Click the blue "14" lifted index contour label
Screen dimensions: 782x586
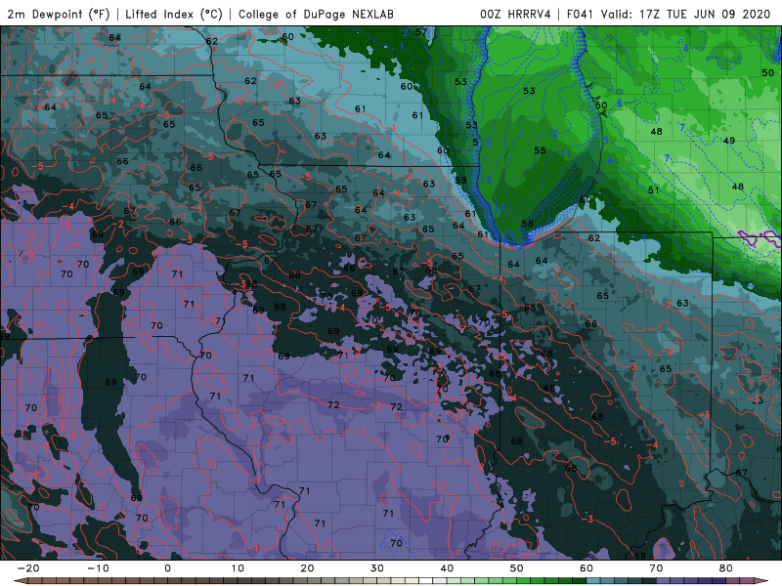486,180
